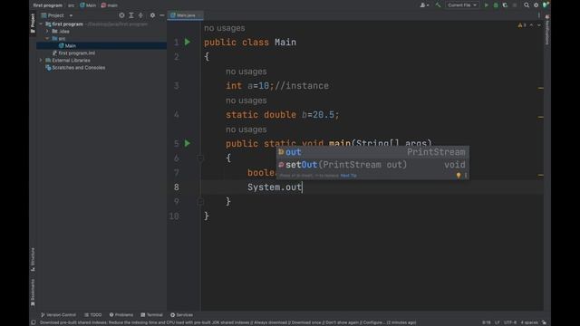Toggle the Structure tool window side button
Image resolution: width=580 pixels, height=326 pixels.
(x=33, y=260)
